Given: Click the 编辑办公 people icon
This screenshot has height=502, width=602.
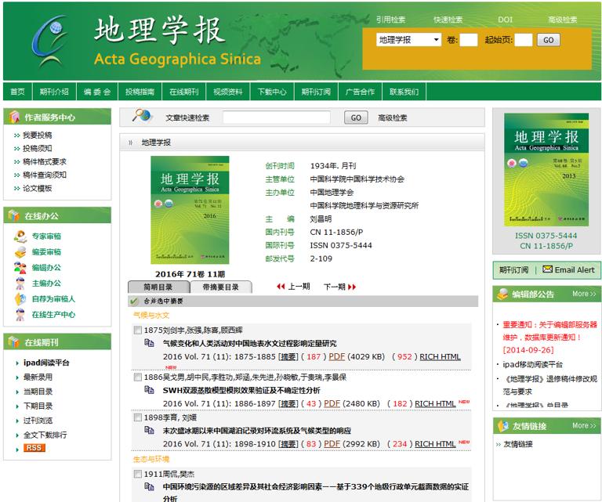Looking at the screenshot, I should click(20, 268).
